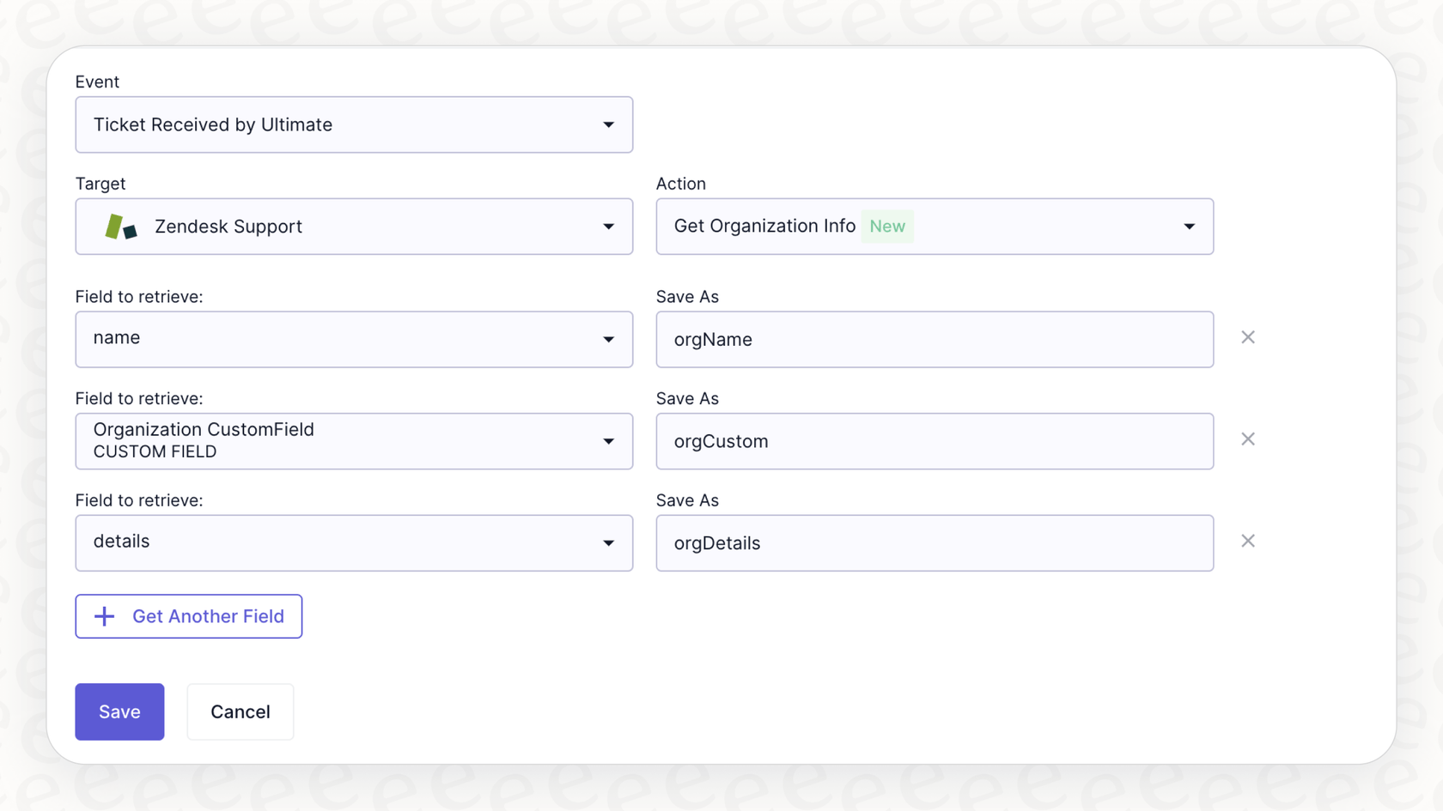Remove the orgCustom field using its X icon
The width and height of the screenshot is (1443, 811).
coord(1248,439)
